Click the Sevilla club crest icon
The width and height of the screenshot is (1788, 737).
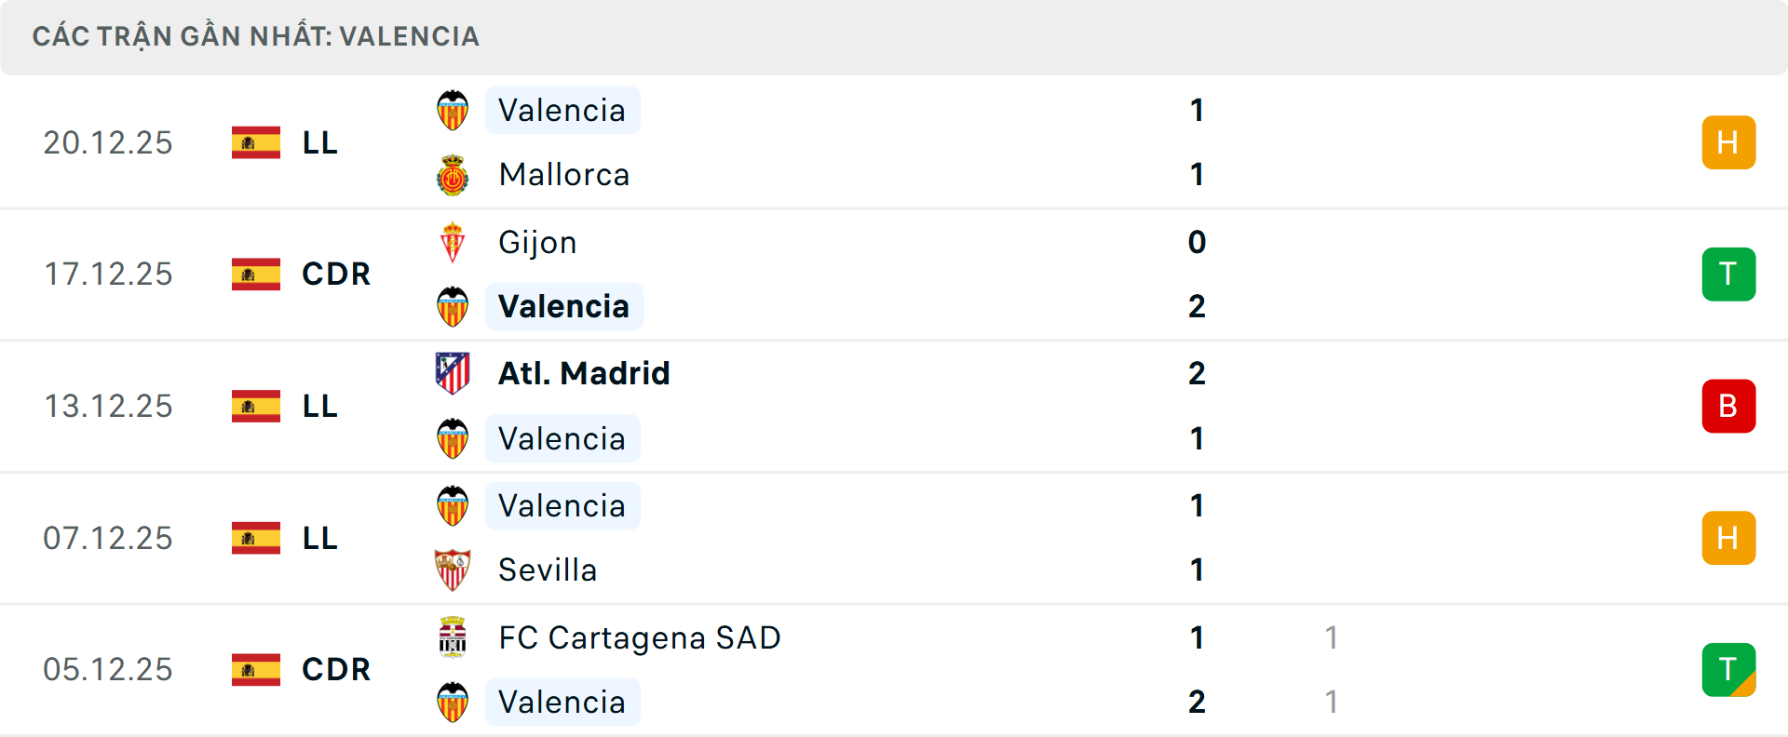coord(453,569)
